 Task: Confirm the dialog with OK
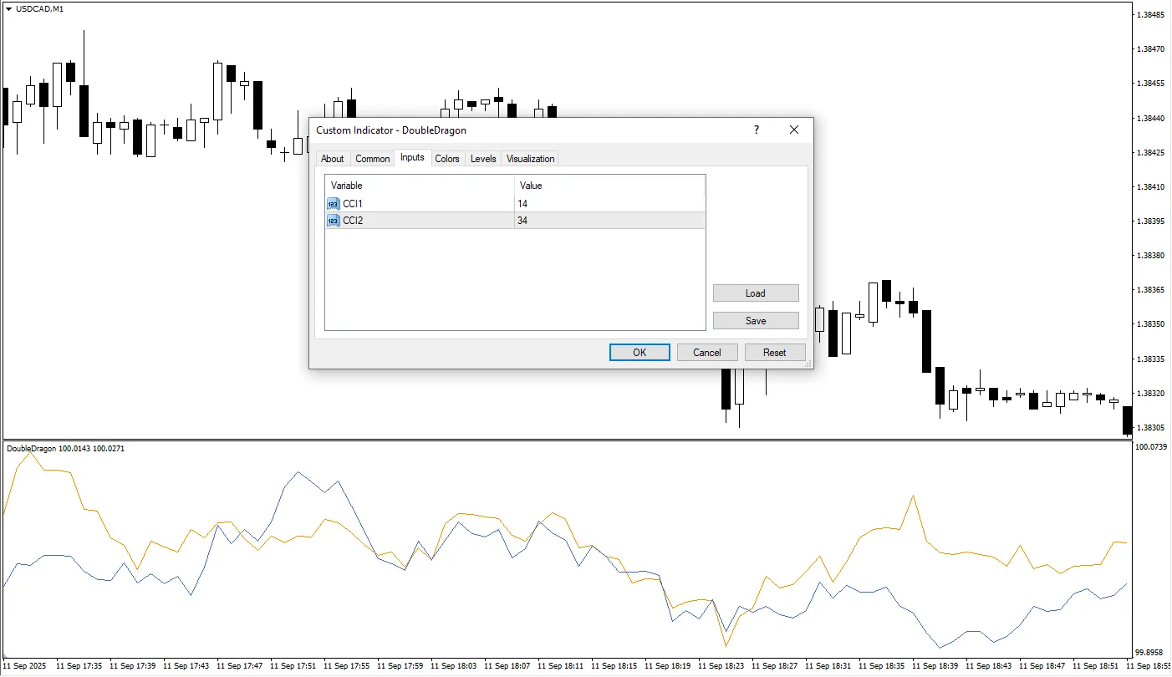tap(640, 353)
